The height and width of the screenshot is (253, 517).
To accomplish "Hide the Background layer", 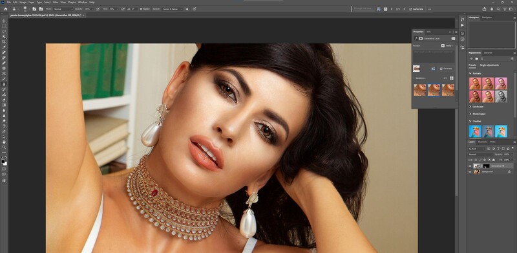I will tap(470, 171).
